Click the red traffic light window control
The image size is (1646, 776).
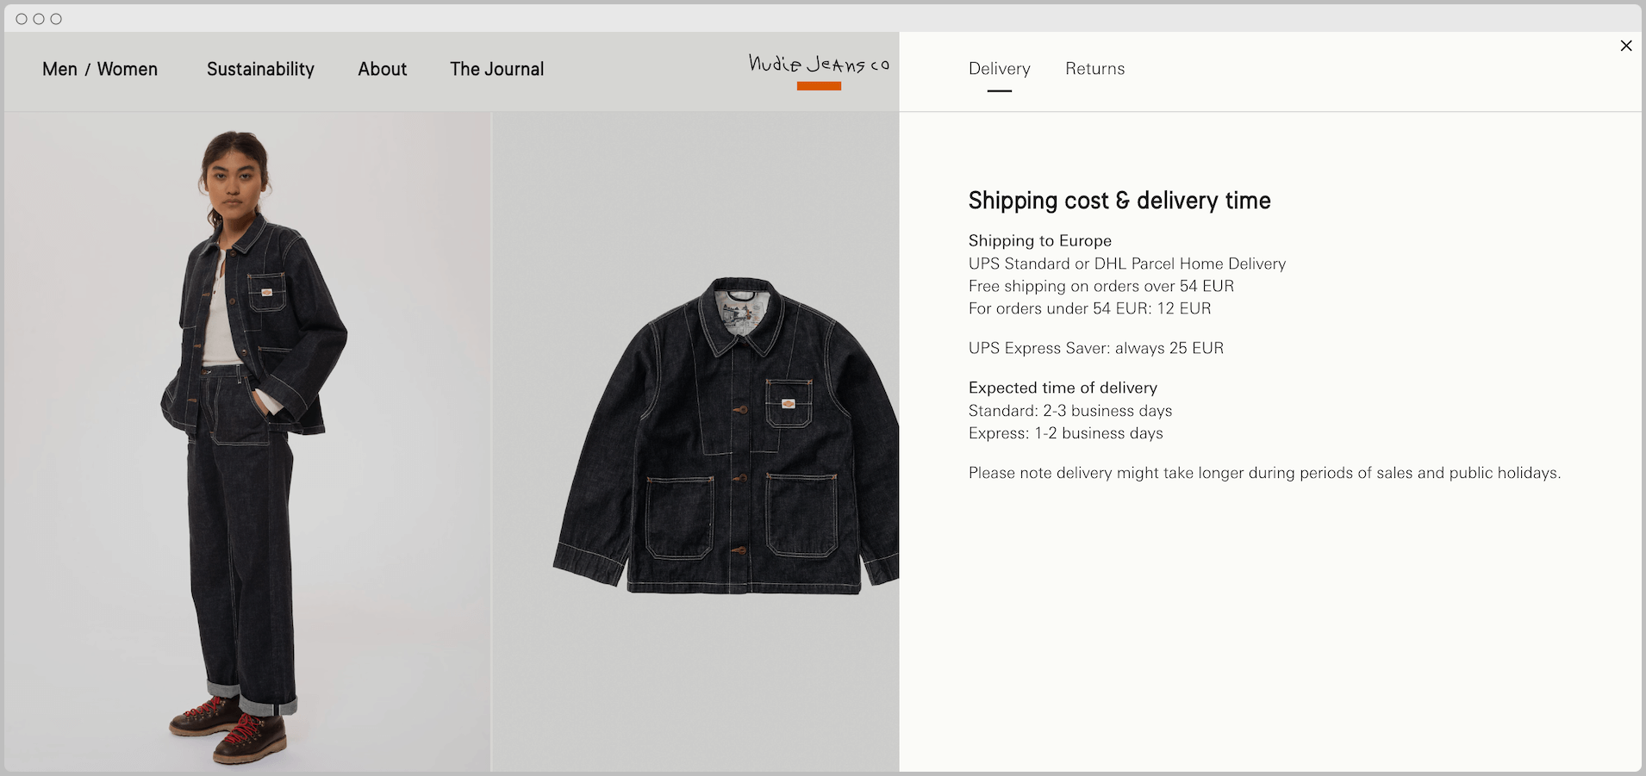point(20,18)
